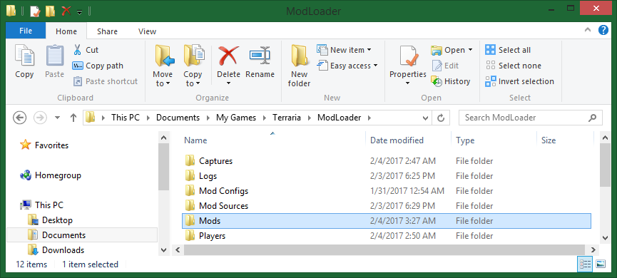Open the recent locations dropdown arrow
This screenshot has height=278, width=617.
tap(58, 118)
